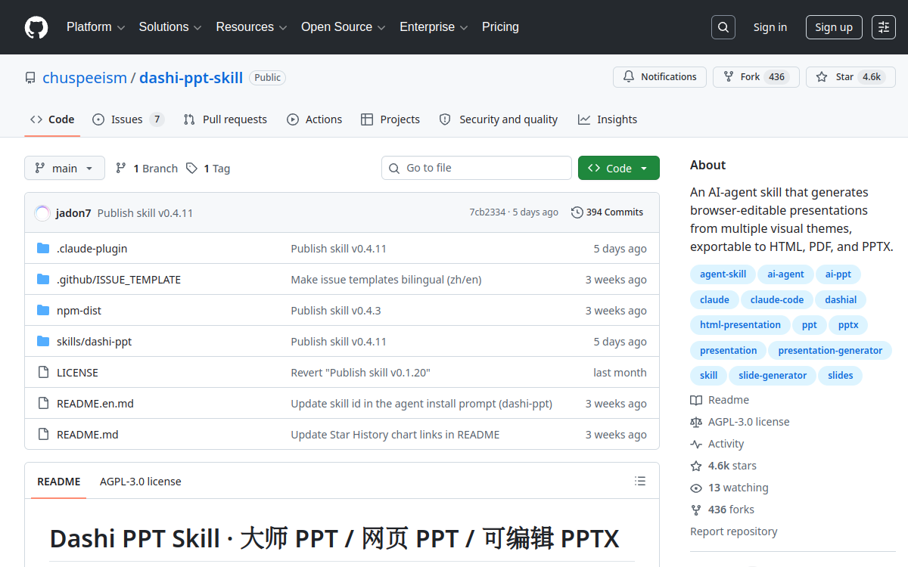Go to the Actions tab
908x567 pixels.
314,119
